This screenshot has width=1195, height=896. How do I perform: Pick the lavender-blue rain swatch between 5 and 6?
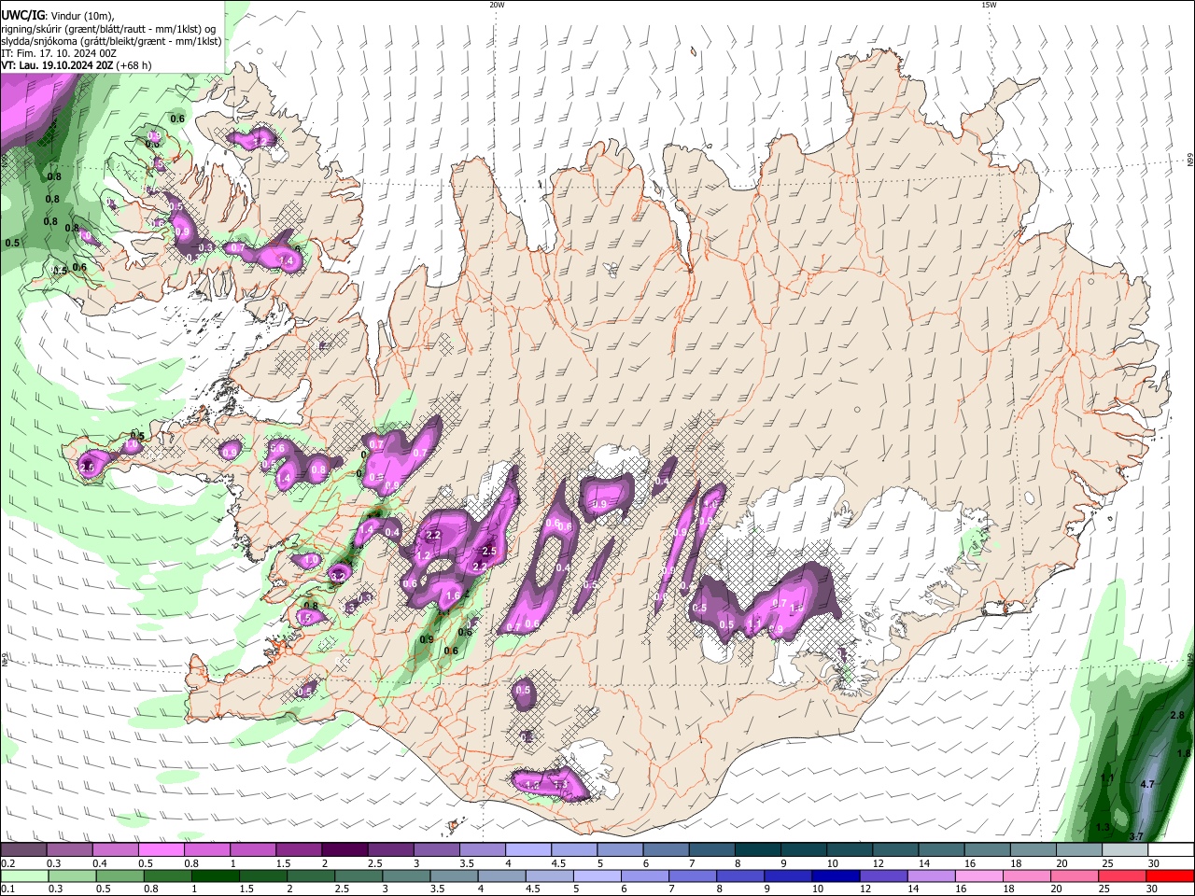[x=597, y=876]
